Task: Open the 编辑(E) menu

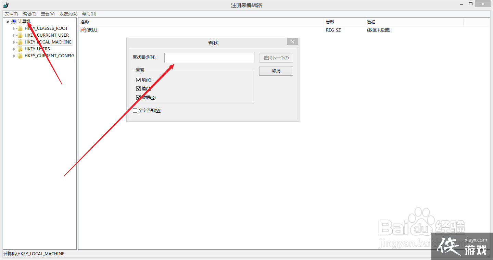Action: pos(29,14)
